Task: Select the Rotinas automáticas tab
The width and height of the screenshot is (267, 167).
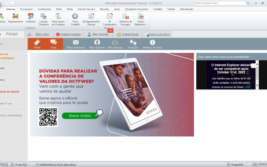Action: click(157, 35)
